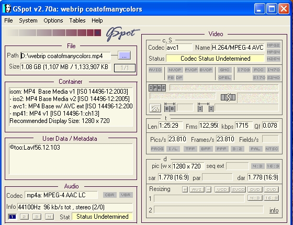Click the video Codec field showing avc1
The image size is (293, 225).
[x=179, y=48]
